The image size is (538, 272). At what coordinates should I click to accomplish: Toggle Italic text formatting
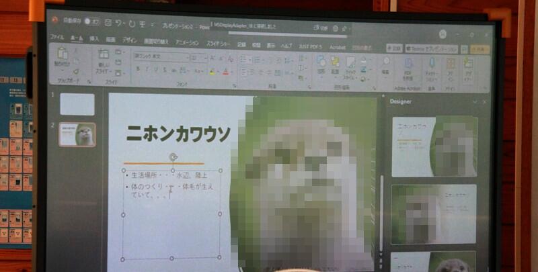(147, 70)
